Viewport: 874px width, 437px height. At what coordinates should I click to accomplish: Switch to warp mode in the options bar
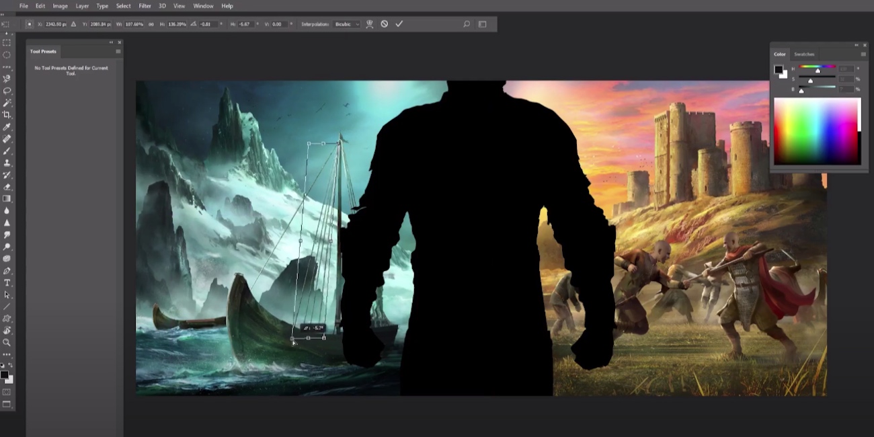[x=369, y=24]
